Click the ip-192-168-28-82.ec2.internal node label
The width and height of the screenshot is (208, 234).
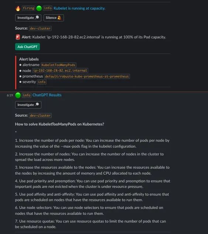60,70
